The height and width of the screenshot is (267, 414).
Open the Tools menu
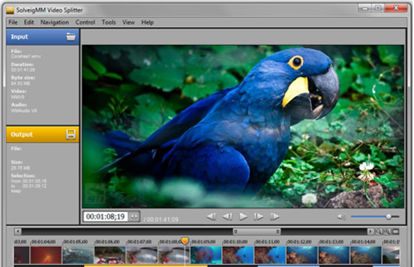(x=108, y=22)
